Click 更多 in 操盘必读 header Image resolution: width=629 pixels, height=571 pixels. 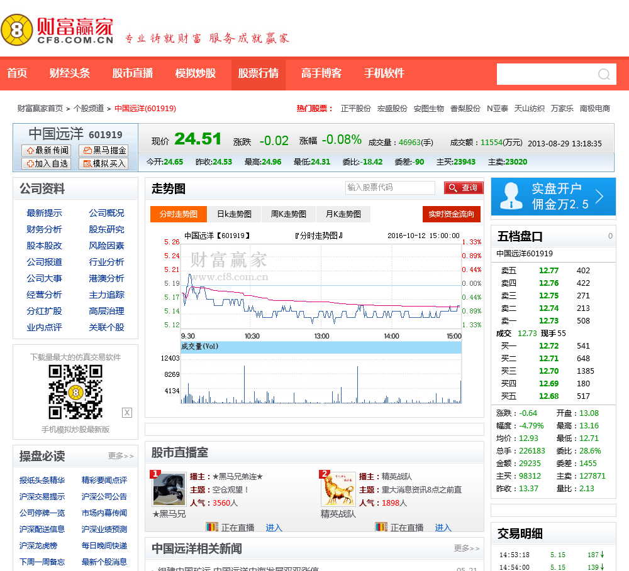(x=120, y=455)
